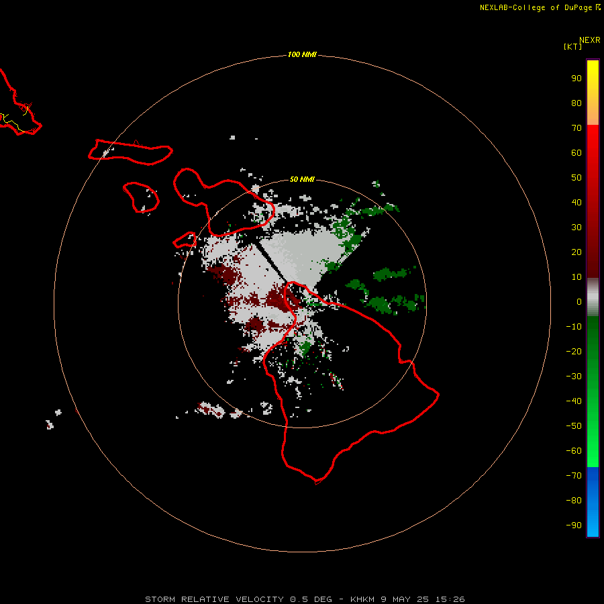This screenshot has width=604, height=604.
Task: Click the -40 value on the velocity scale
Action: 574,401
